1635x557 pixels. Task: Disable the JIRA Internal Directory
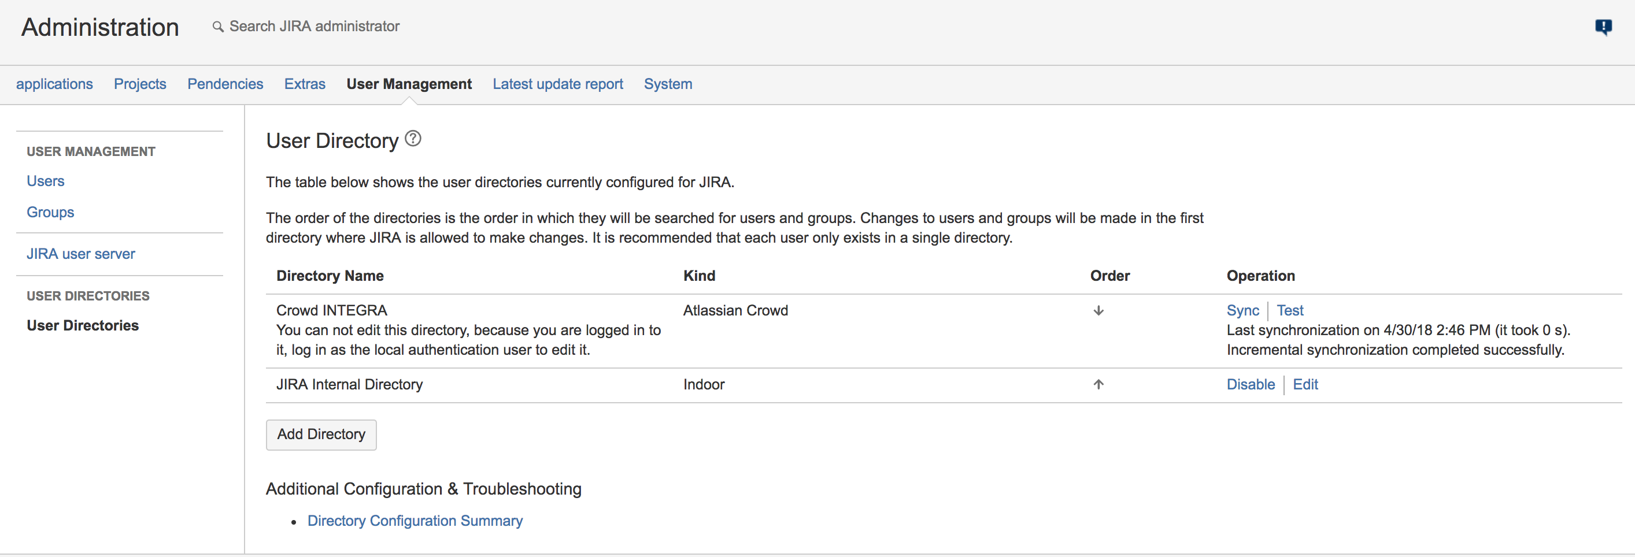(x=1250, y=384)
